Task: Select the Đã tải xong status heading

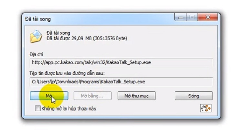Action: pos(58,33)
